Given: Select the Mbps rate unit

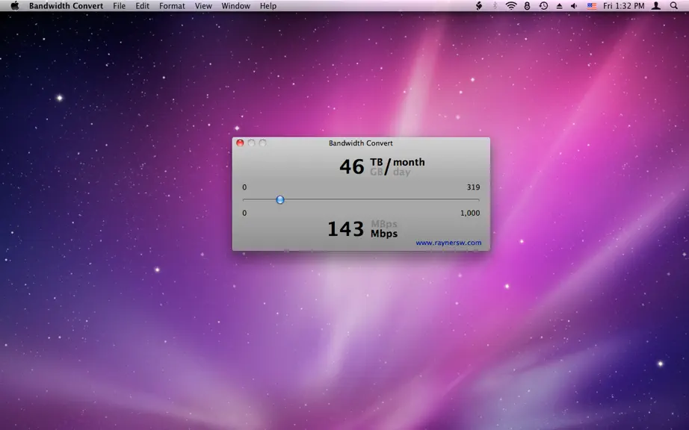Looking at the screenshot, I should [x=384, y=234].
